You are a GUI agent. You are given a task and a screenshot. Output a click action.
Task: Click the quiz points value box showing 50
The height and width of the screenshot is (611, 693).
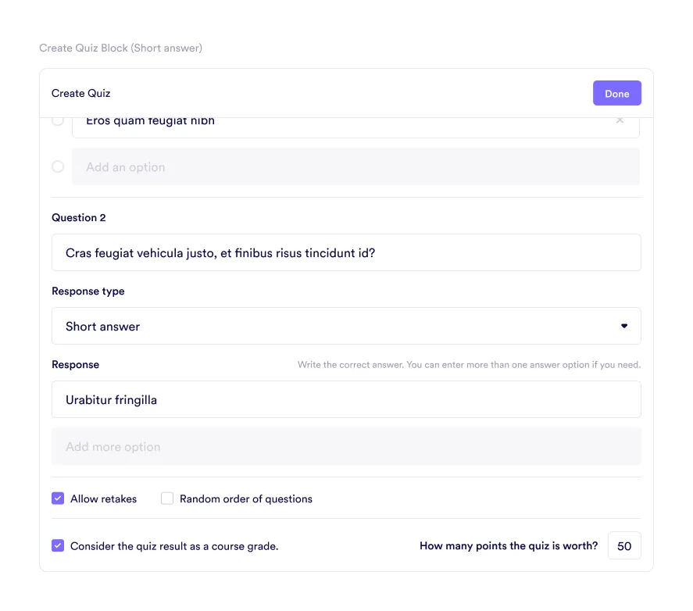click(624, 546)
